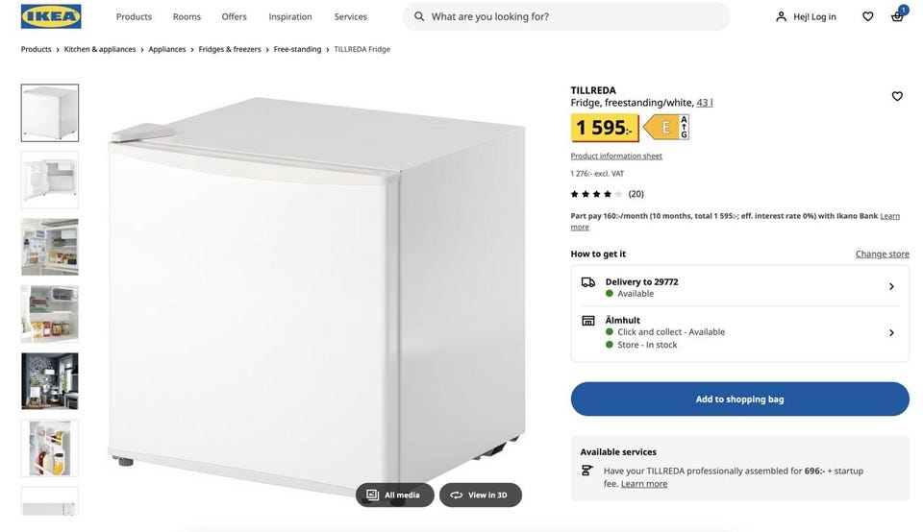Click the Change store link
The width and height of the screenshot is (923, 532).
point(882,254)
